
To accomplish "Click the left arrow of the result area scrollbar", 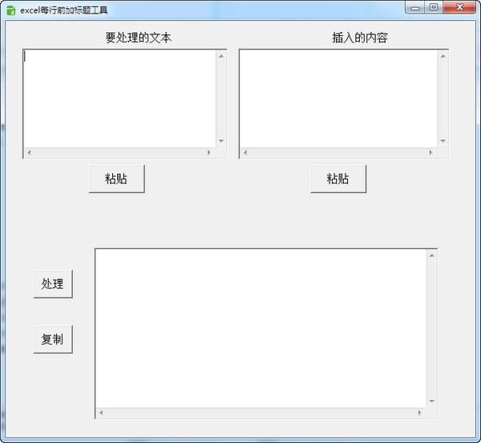I will (x=101, y=413).
